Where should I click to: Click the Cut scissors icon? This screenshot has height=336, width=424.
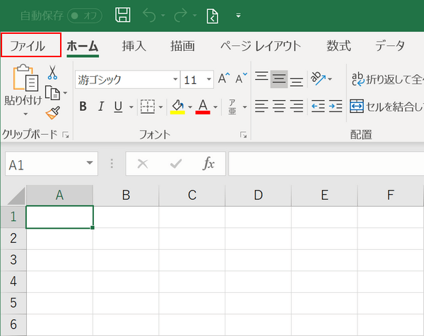pos(52,73)
